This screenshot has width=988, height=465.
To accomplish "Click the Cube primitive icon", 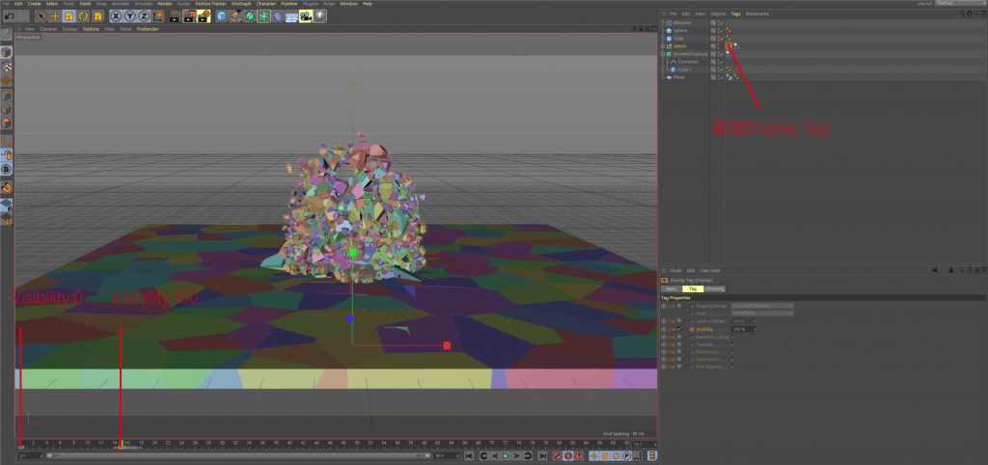I will click(x=222, y=16).
